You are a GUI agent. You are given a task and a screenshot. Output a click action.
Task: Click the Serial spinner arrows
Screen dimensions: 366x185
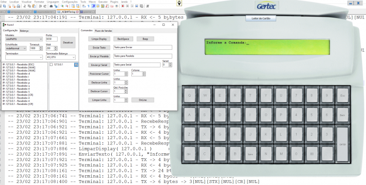pos(170,65)
